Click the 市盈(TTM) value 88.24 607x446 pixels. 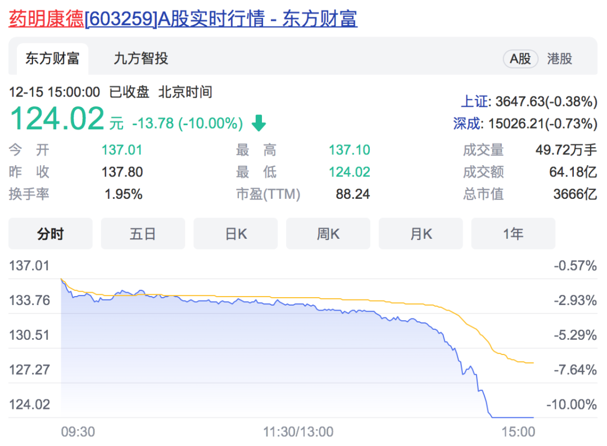coord(352,194)
